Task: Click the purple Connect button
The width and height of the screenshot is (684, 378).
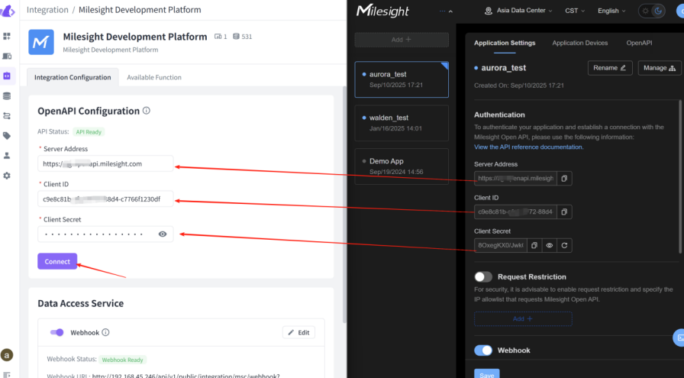Action: coord(57,261)
